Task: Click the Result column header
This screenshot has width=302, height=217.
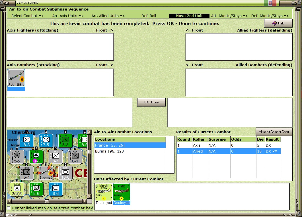Action: click(273, 139)
